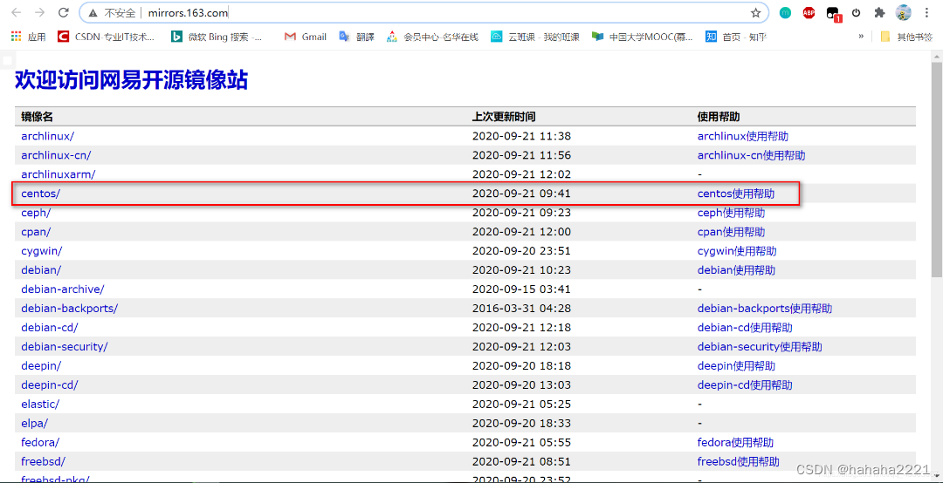Viewport: 943px width, 483px height.
Task: Open the debian/ mirror directory
Action: [x=41, y=270]
